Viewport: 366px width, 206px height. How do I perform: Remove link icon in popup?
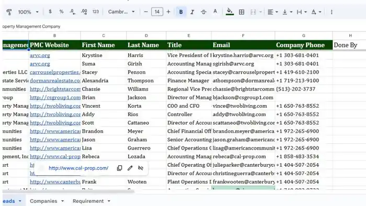click(141, 168)
